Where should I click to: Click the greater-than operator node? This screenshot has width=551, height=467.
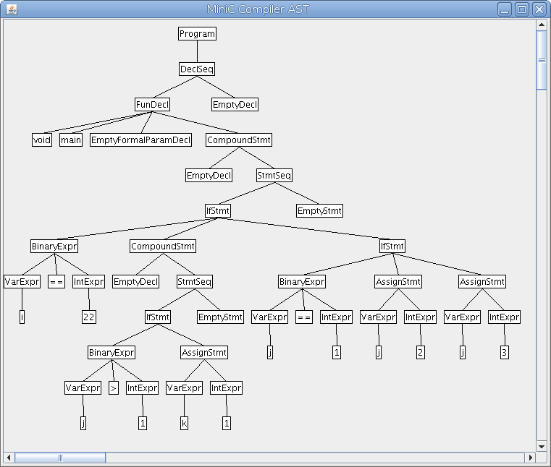pyautogui.click(x=113, y=388)
